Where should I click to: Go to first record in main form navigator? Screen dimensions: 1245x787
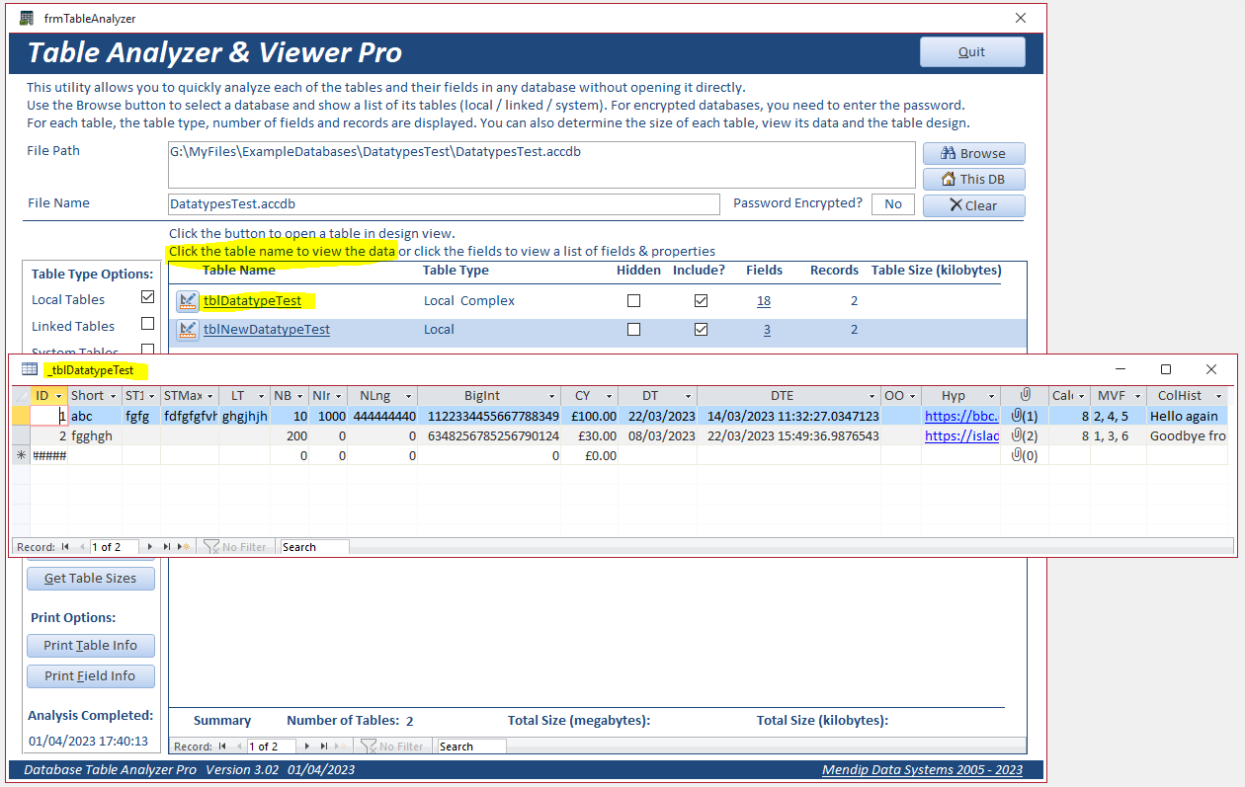point(223,747)
